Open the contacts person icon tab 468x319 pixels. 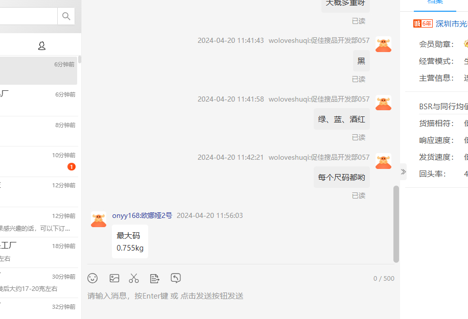(x=42, y=45)
